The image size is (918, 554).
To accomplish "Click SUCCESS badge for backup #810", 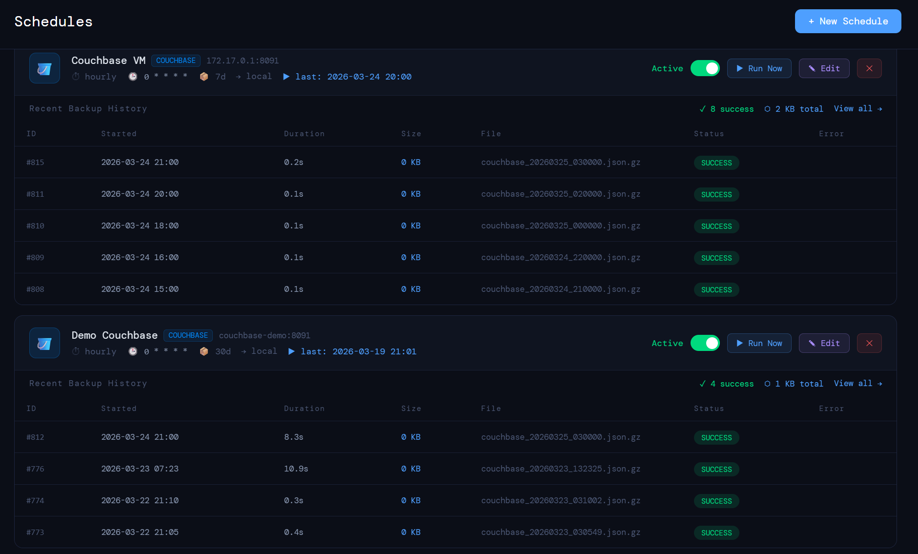I will [716, 226].
